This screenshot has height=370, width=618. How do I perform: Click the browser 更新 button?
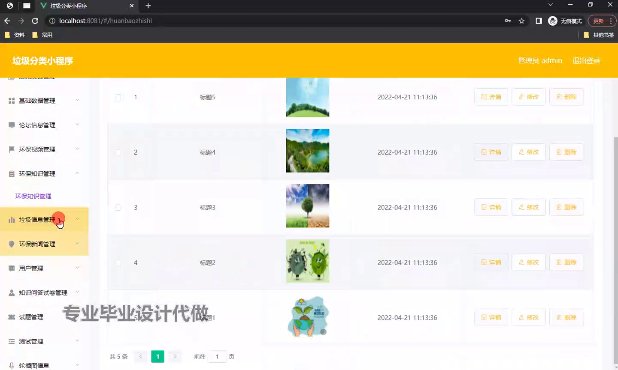click(x=602, y=21)
